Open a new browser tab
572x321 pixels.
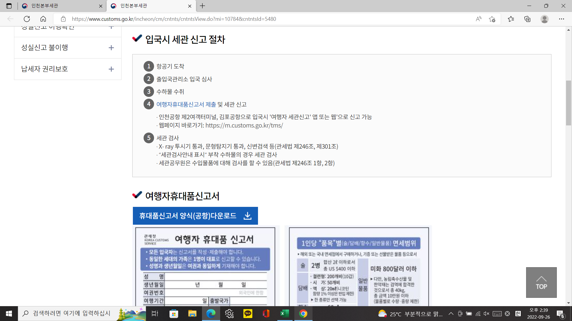click(x=203, y=6)
